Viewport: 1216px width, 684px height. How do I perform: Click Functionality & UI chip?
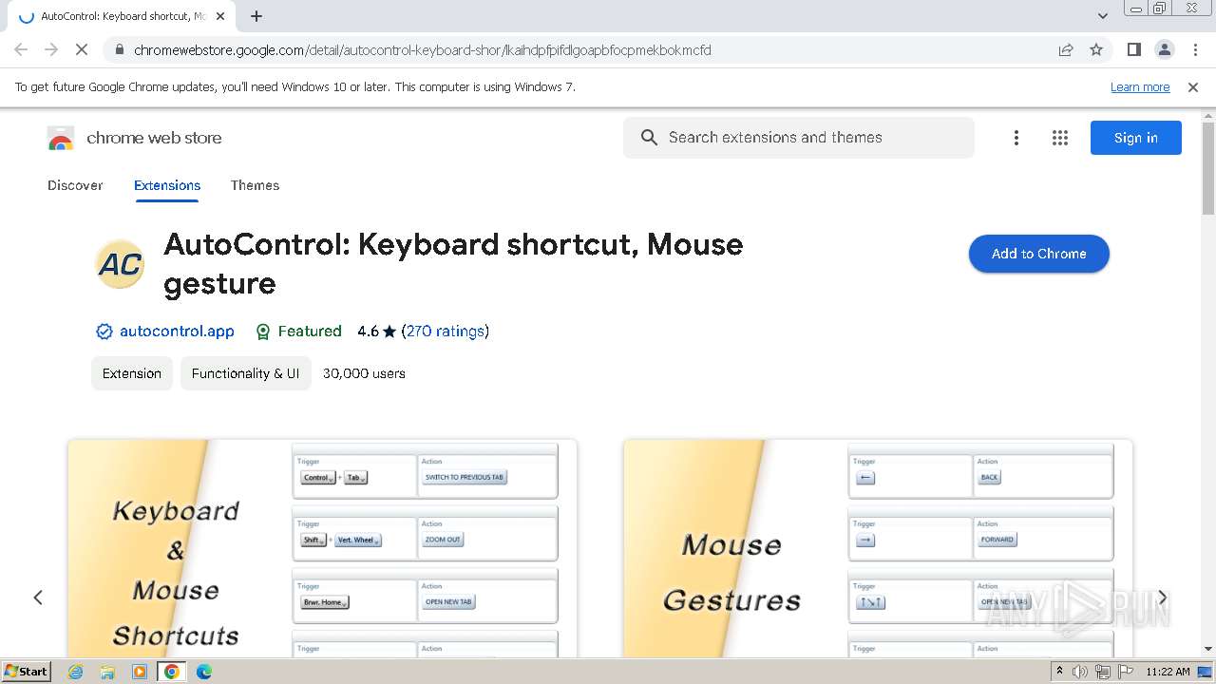coord(245,373)
